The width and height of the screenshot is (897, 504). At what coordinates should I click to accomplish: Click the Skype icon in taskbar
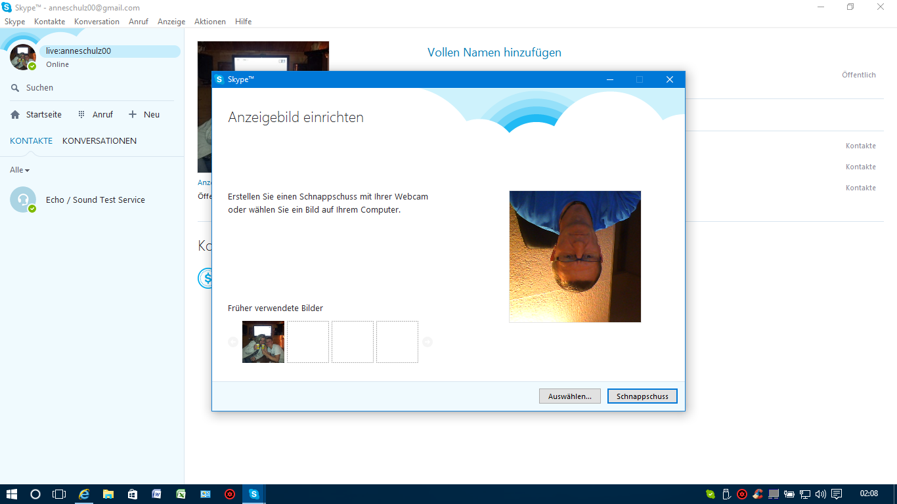pyautogui.click(x=254, y=494)
